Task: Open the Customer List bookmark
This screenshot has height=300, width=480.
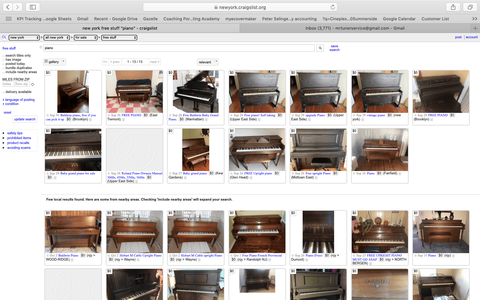Action: pyautogui.click(x=435, y=19)
